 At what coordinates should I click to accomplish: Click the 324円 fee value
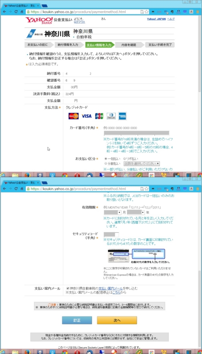(x=70, y=94)
